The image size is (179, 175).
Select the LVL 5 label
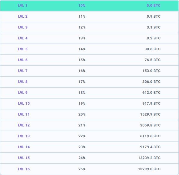coord(23,49)
